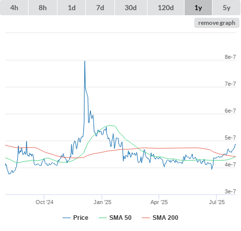Show the 5y price history

click(227, 8)
